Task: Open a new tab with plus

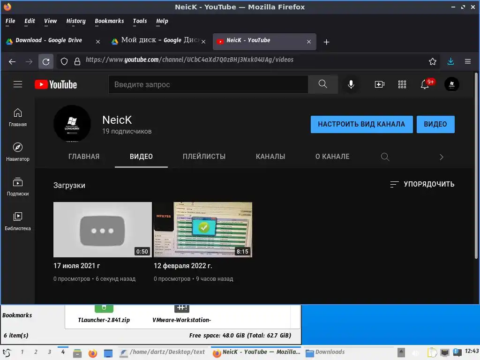Action: [327, 42]
